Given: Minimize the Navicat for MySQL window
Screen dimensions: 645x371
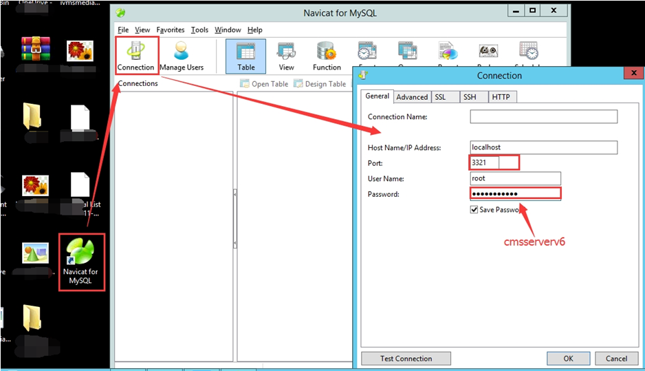Looking at the screenshot, I should point(516,11).
